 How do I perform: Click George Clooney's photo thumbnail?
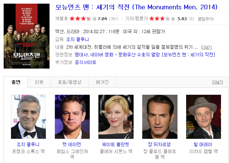pyautogui.click(x=28, y=117)
